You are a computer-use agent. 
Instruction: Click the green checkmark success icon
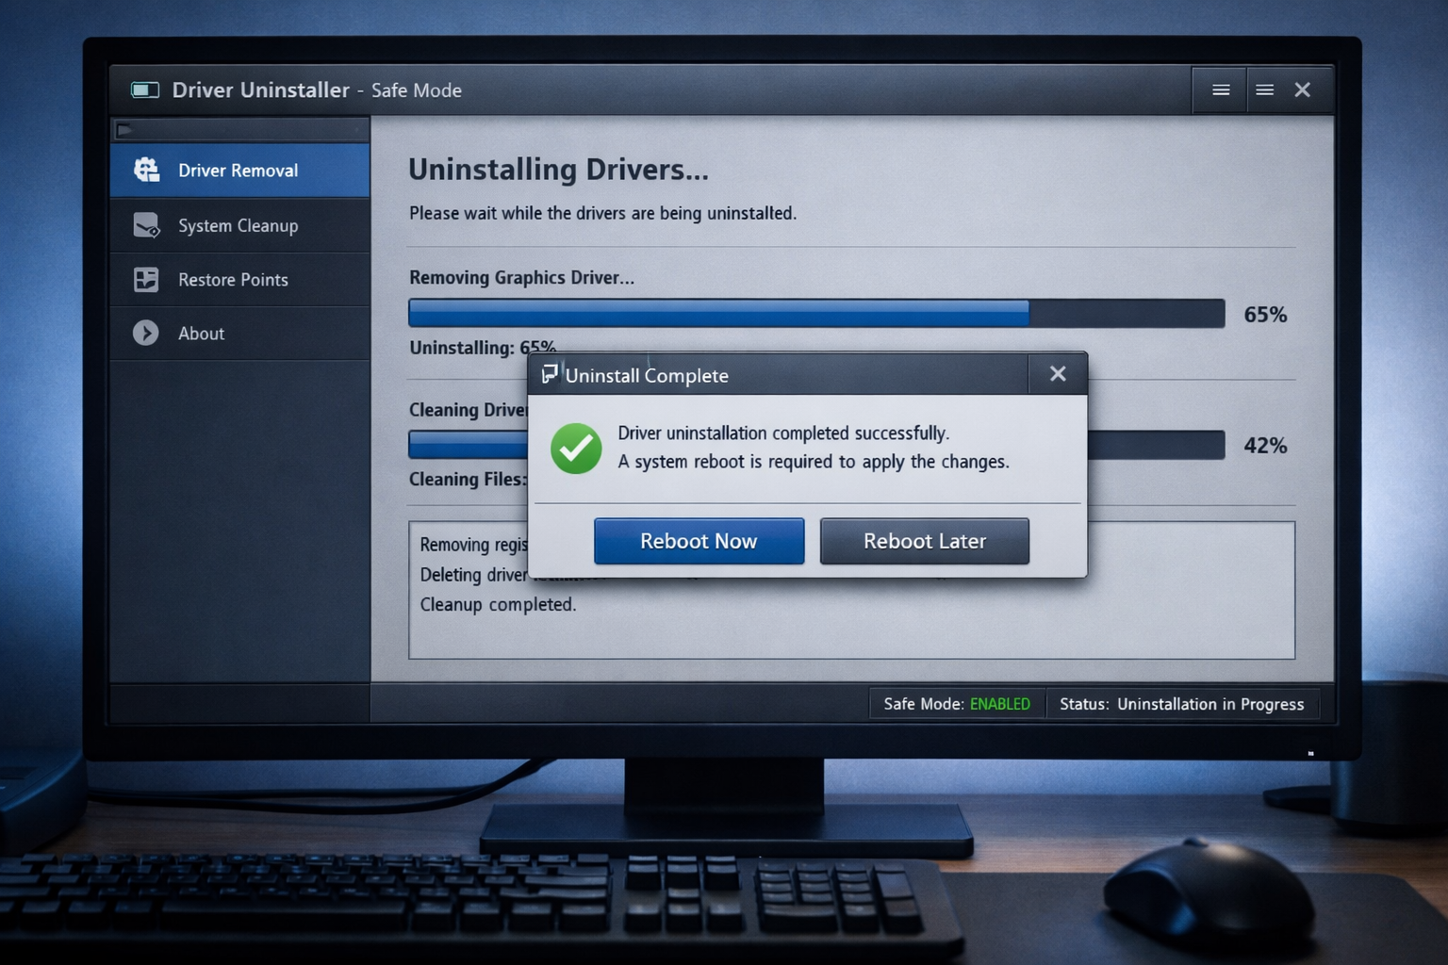coord(576,449)
